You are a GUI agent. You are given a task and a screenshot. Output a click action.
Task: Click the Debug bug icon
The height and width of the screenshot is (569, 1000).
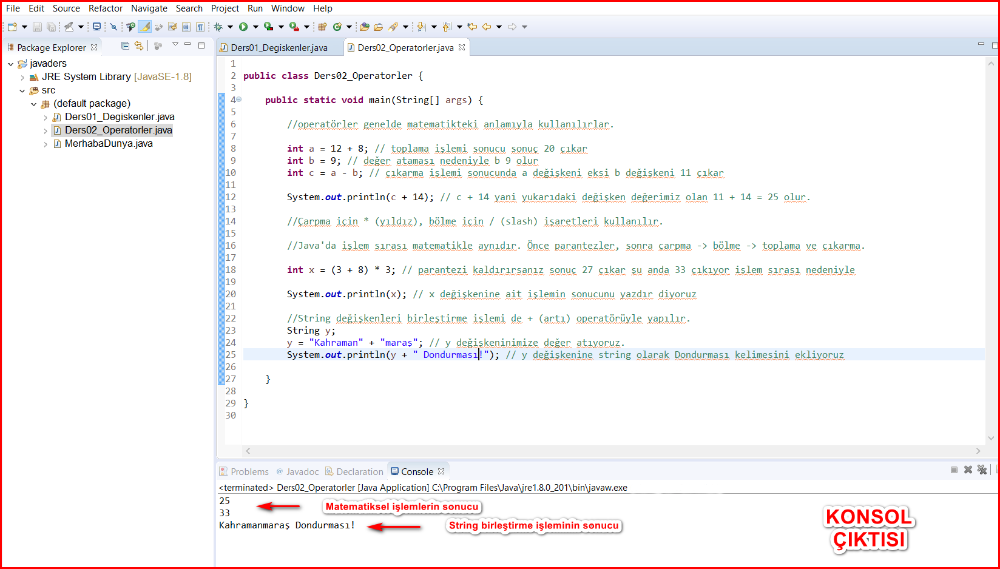(x=218, y=27)
